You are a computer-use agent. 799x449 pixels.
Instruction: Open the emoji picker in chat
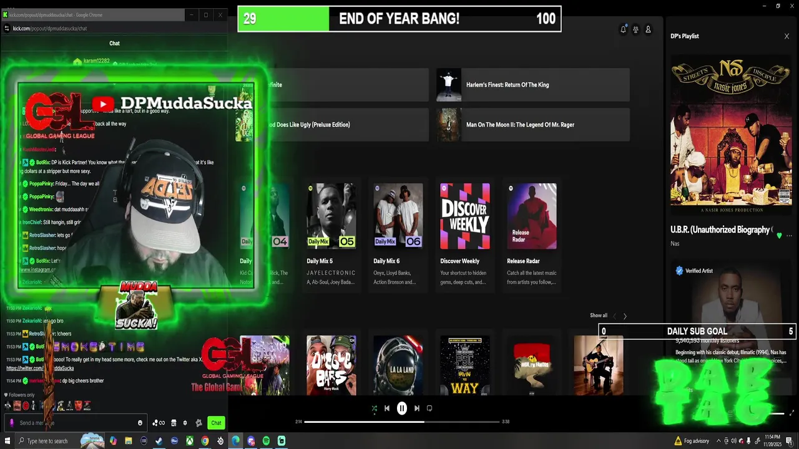tap(140, 423)
